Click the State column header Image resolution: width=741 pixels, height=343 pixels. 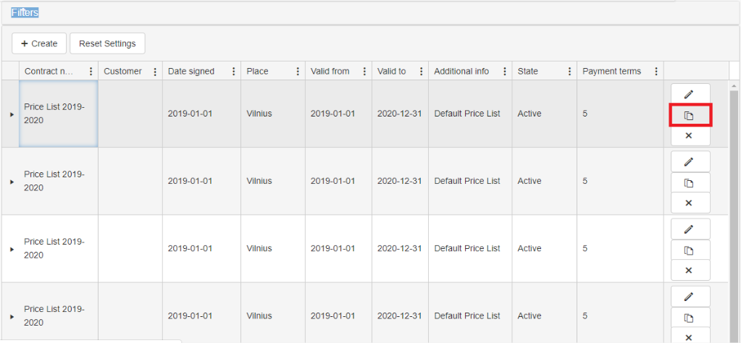pyautogui.click(x=528, y=72)
